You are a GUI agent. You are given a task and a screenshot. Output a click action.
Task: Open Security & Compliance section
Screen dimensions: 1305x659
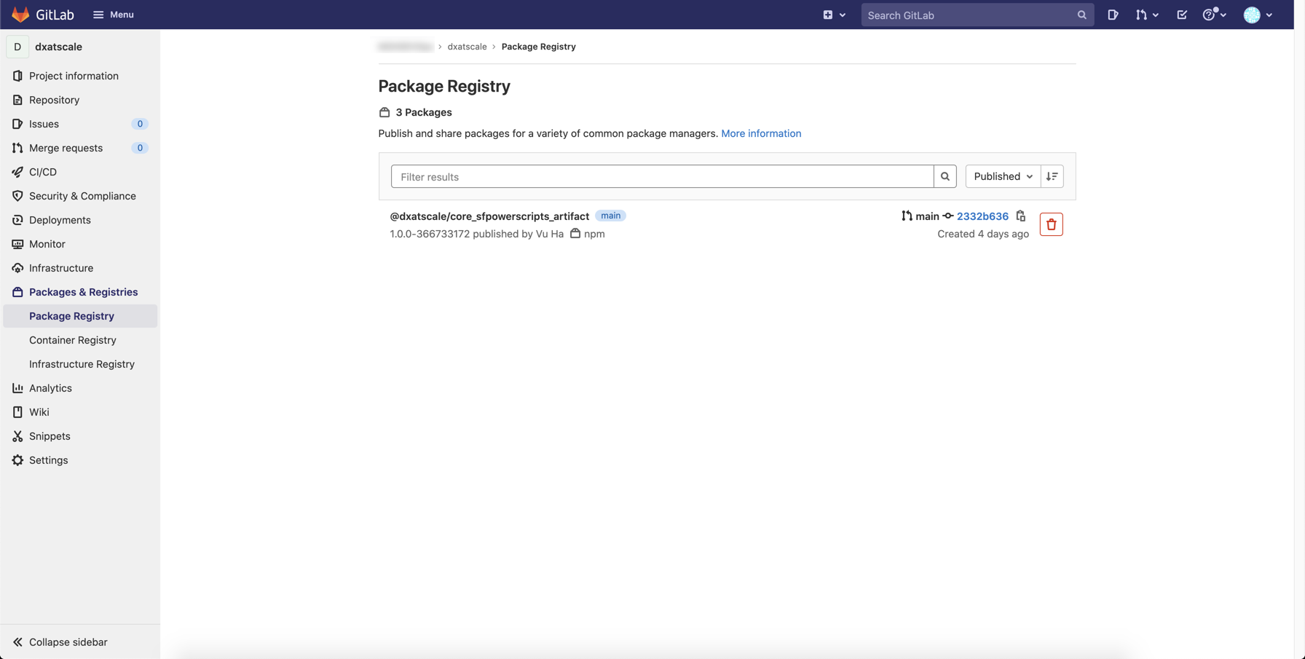click(82, 196)
